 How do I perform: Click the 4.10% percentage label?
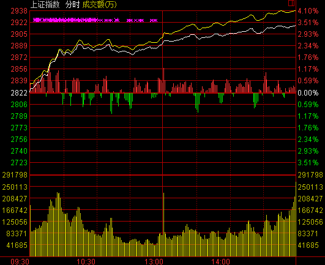click(x=308, y=11)
